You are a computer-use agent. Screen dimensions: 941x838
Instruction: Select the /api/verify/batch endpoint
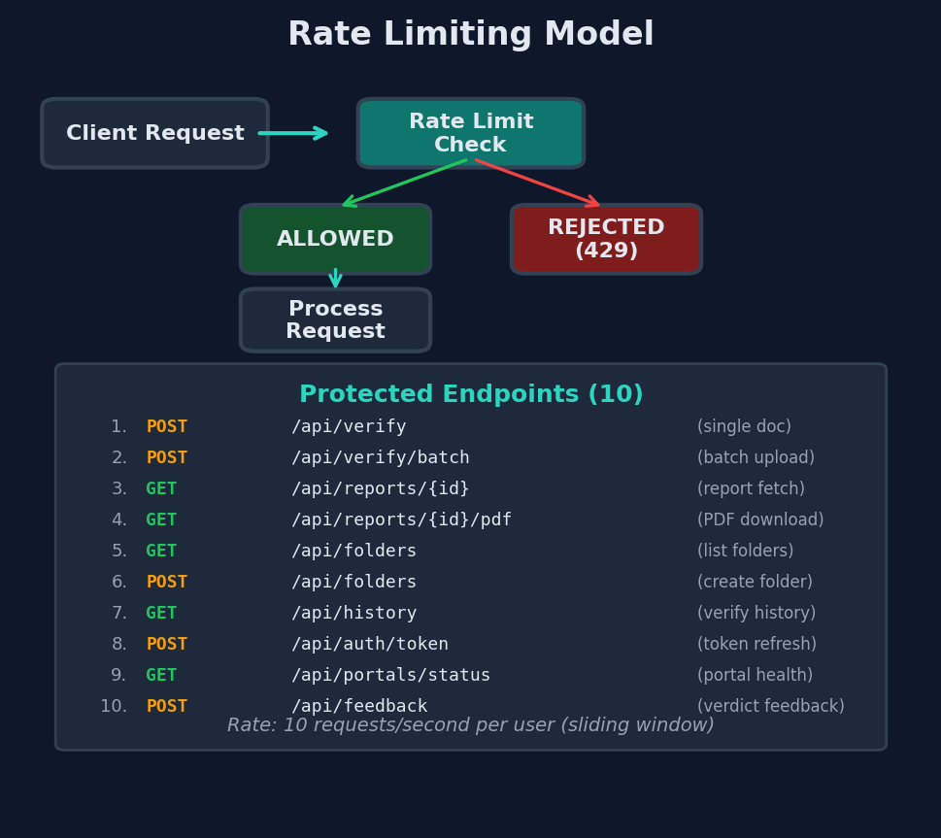[381, 456]
